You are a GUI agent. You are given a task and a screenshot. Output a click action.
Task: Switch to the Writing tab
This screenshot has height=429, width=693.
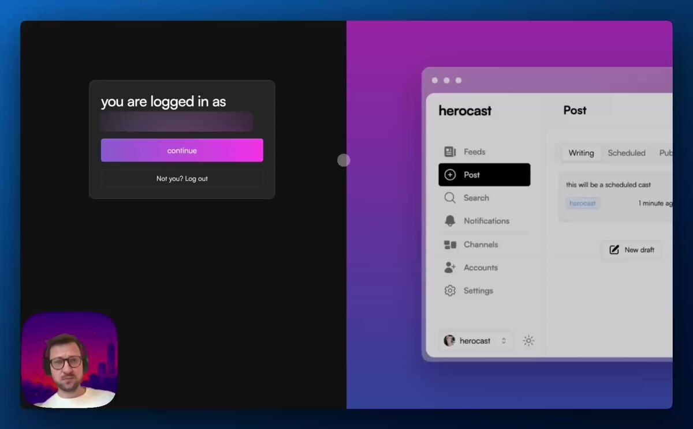(581, 153)
